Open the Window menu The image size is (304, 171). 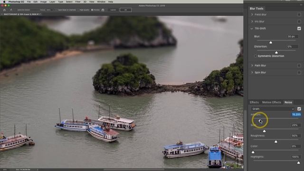pos(101,2)
